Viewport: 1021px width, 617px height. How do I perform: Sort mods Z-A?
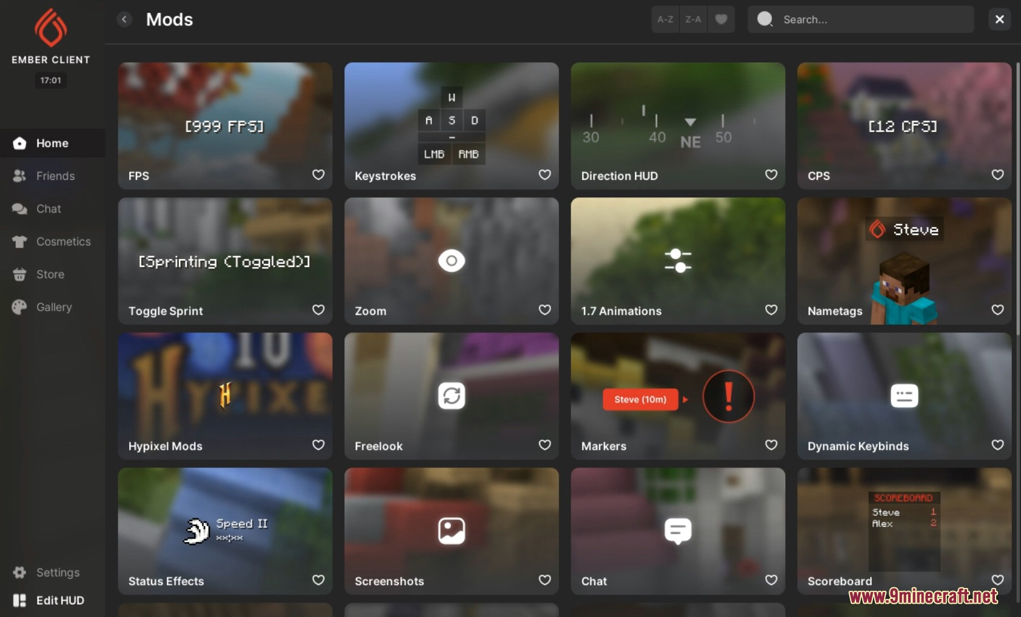point(693,19)
